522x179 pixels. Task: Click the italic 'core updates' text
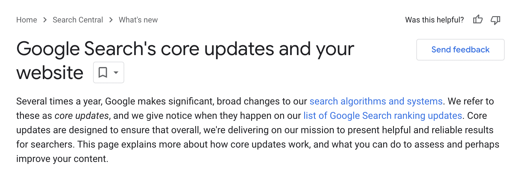click(82, 116)
